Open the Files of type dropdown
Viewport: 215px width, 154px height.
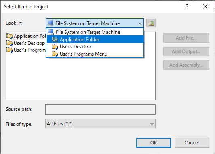click(x=152, y=124)
